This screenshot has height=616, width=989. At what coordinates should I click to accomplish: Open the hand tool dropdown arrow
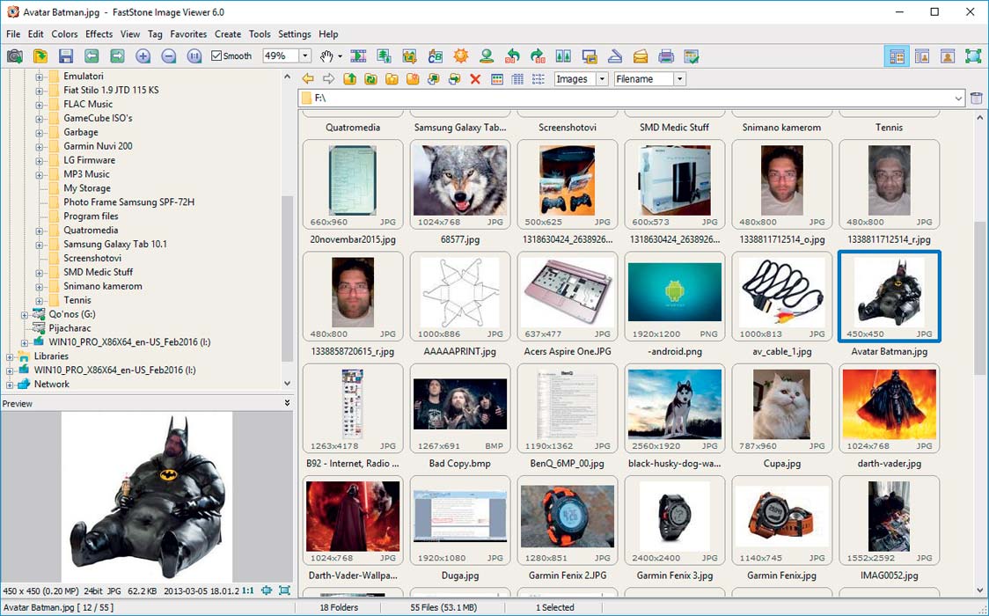(x=340, y=56)
